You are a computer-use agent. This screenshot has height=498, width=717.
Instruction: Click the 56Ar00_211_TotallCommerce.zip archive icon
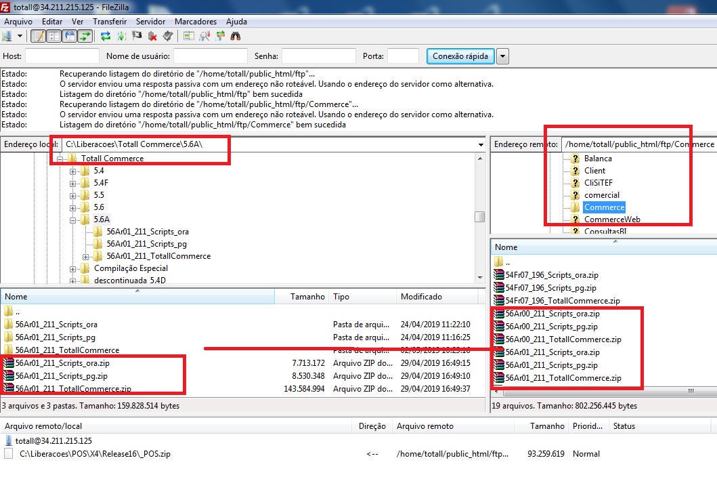click(x=499, y=339)
